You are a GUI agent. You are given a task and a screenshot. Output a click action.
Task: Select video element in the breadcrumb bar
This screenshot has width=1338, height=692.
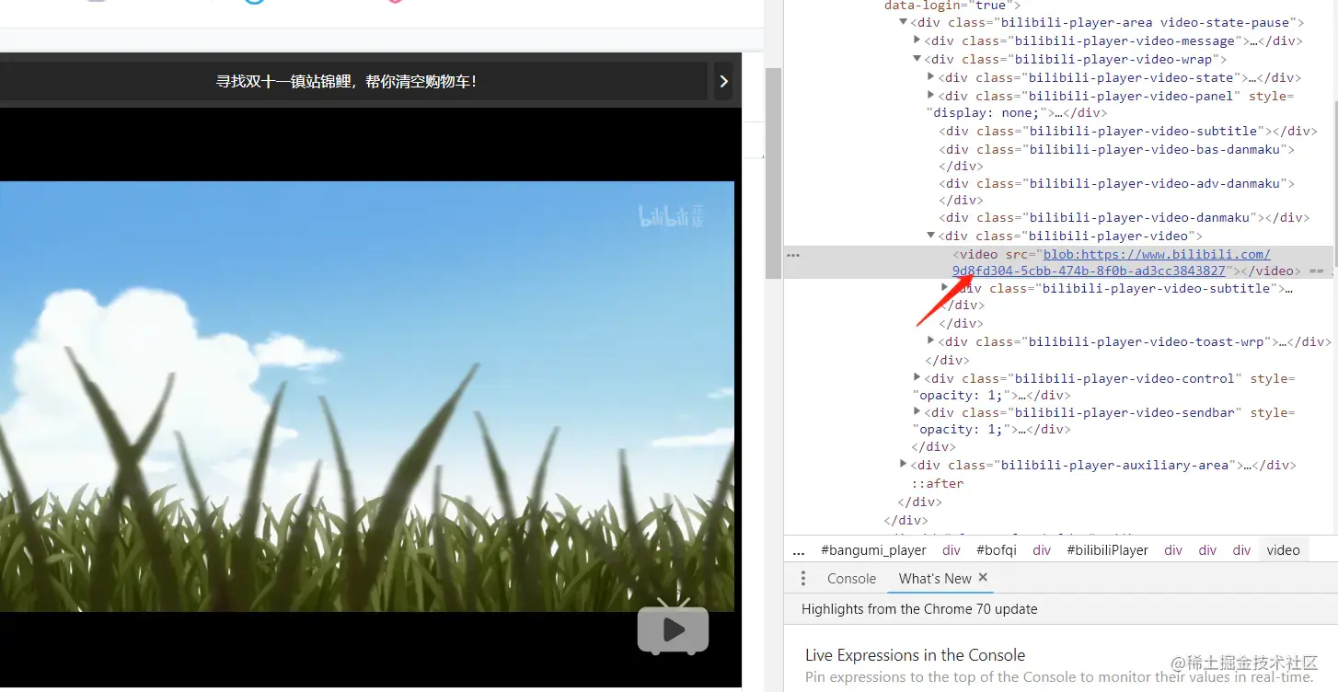click(1283, 549)
